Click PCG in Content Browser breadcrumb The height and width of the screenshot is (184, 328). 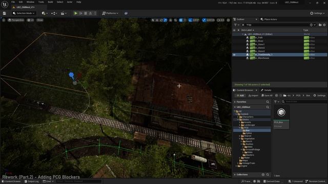point(298,96)
